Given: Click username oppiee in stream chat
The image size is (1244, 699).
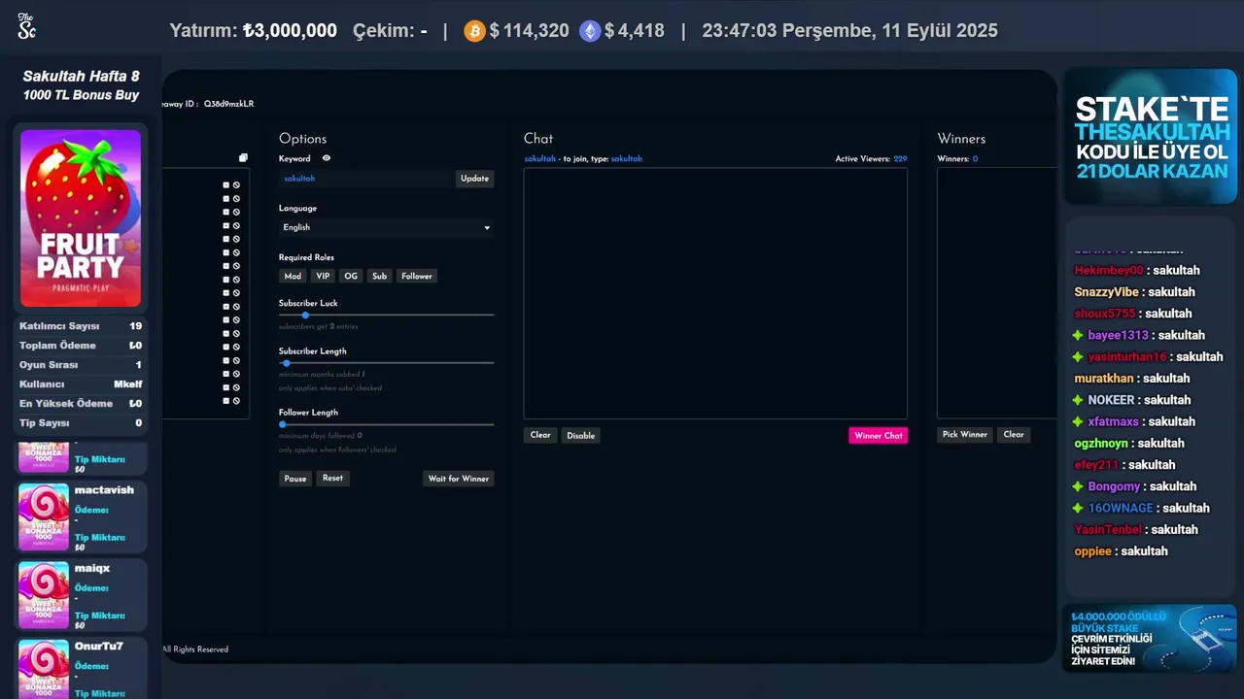Looking at the screenshot, I should tap(1092, 551).
